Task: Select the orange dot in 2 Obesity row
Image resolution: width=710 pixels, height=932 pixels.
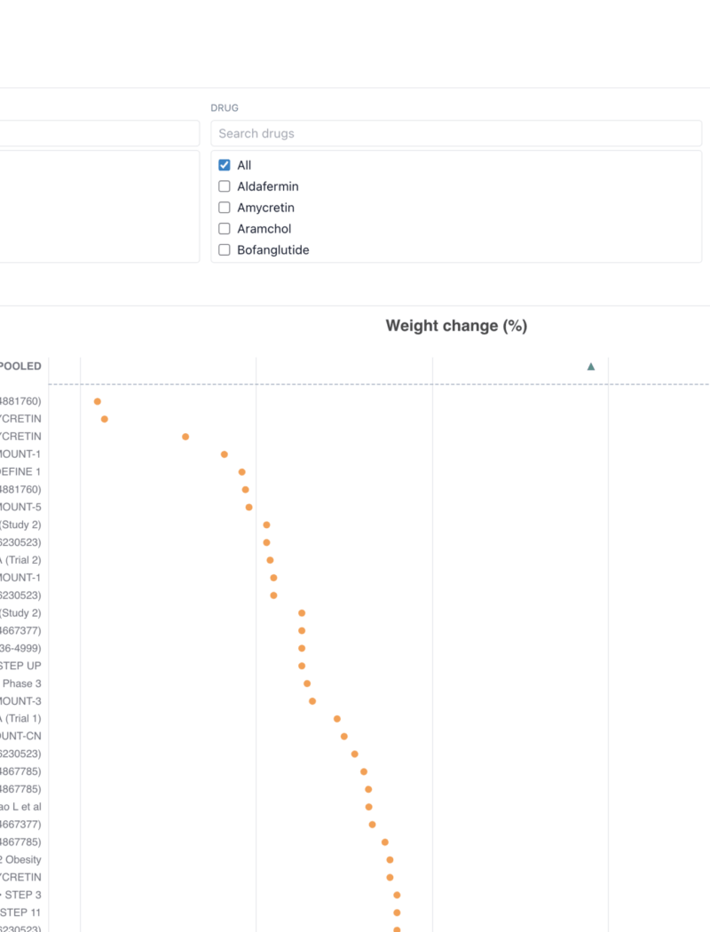Action: pos(390,860)
